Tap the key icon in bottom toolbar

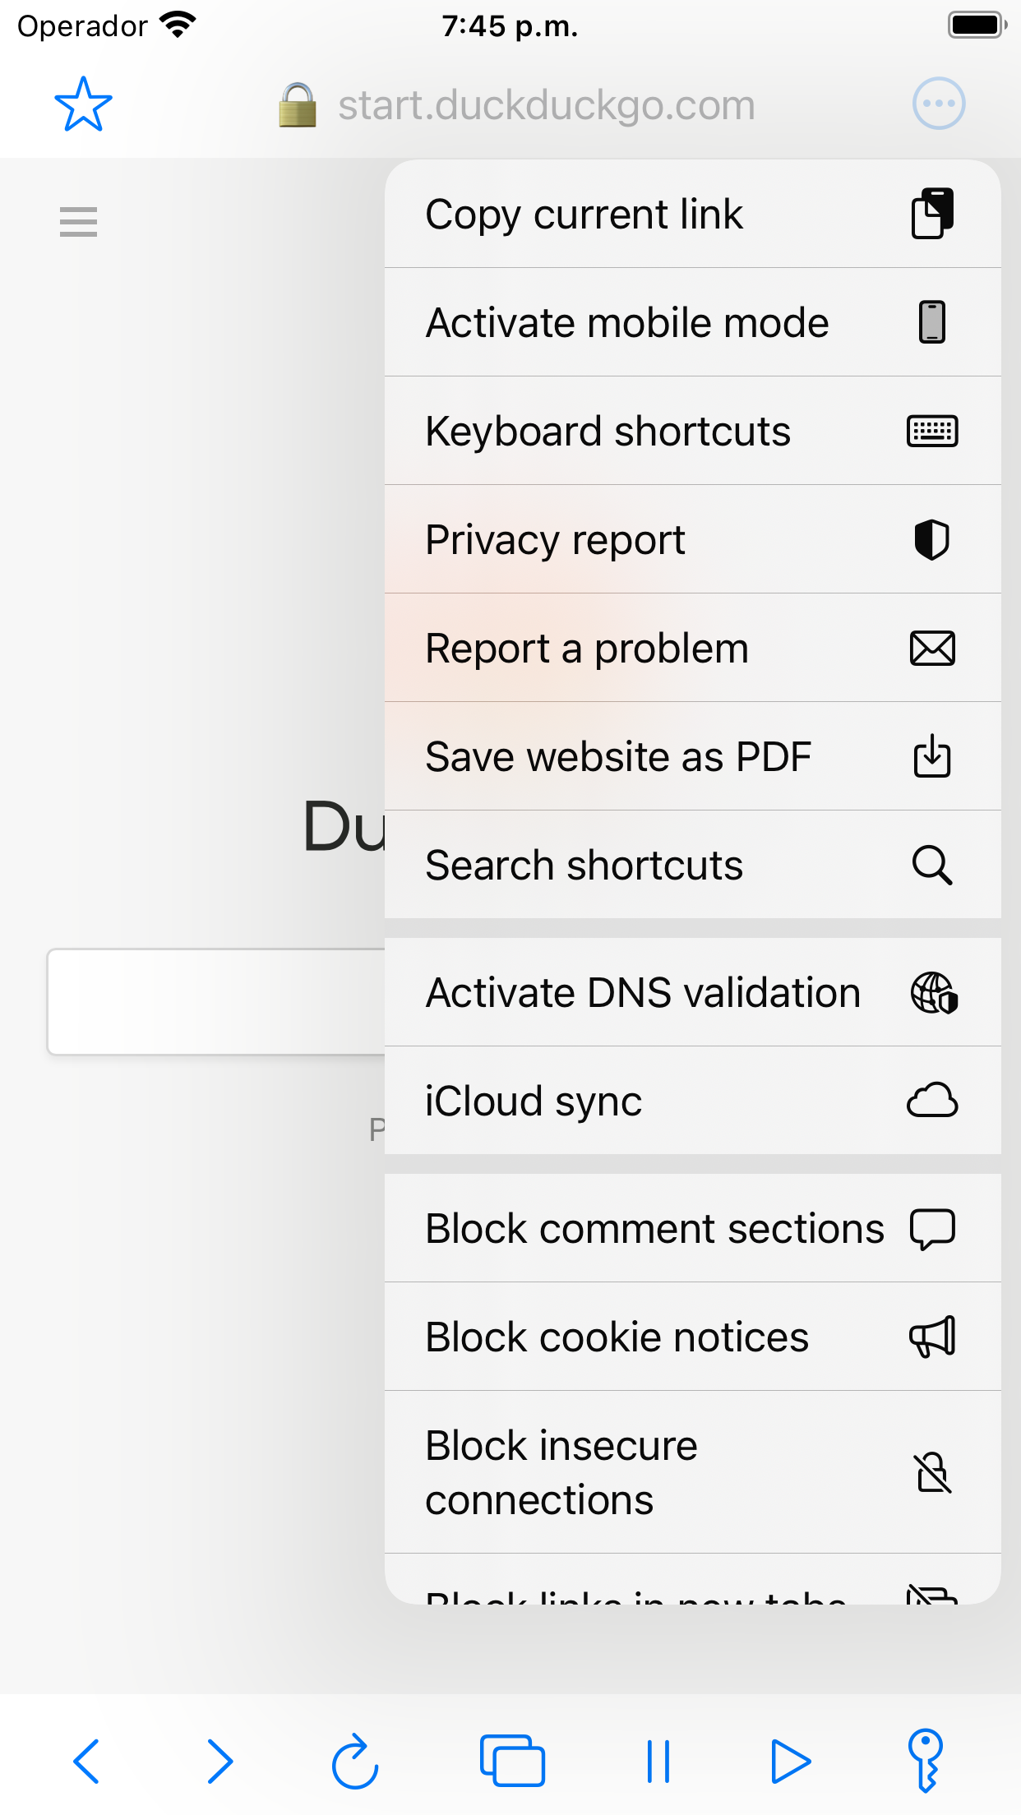pyautogui.click(x=926, y=1761)
